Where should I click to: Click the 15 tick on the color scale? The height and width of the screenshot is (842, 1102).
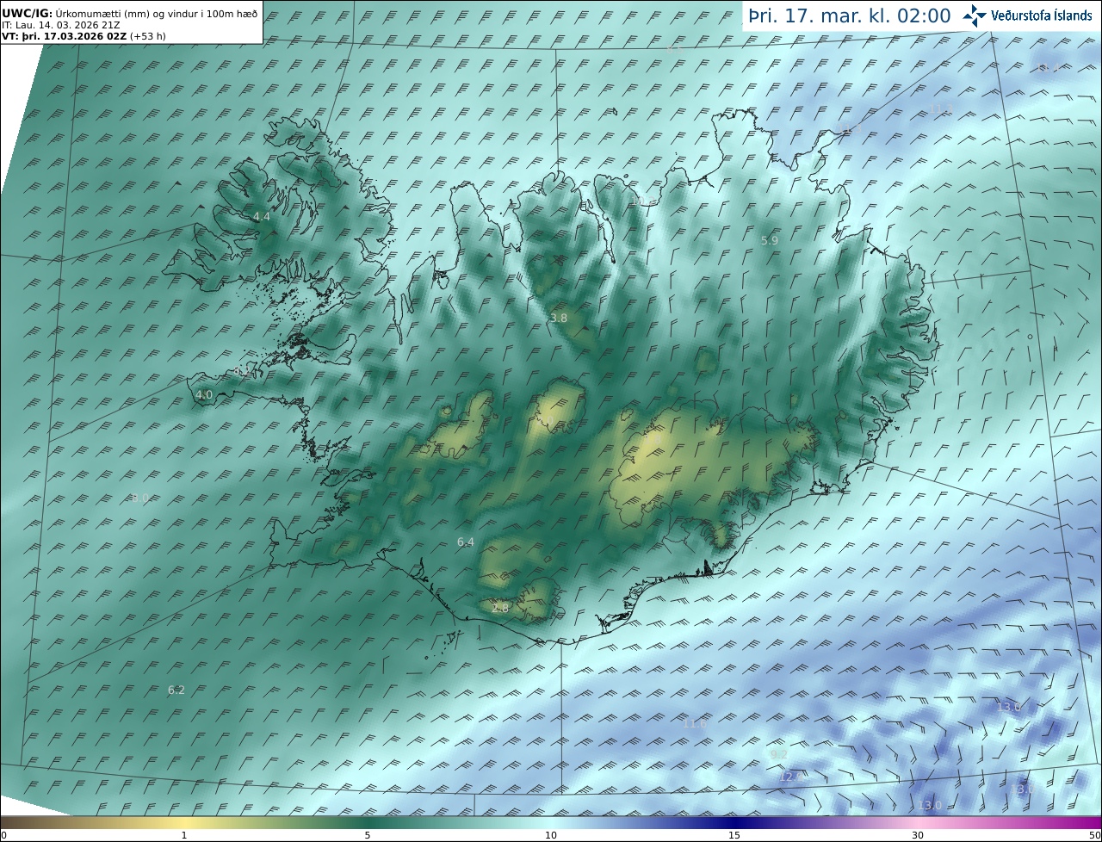click(x=734, y=835)
